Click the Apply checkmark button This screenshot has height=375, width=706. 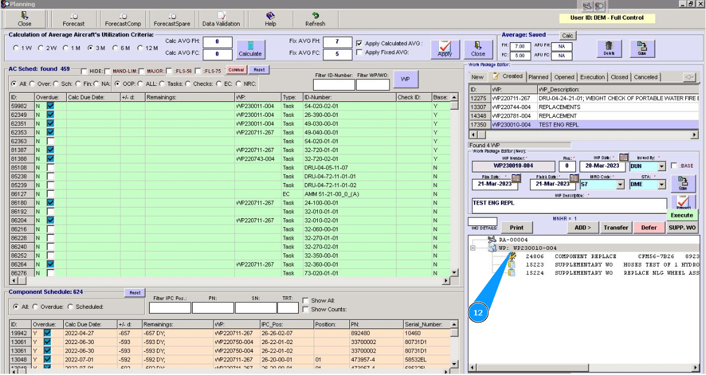[x=445, y=48]
